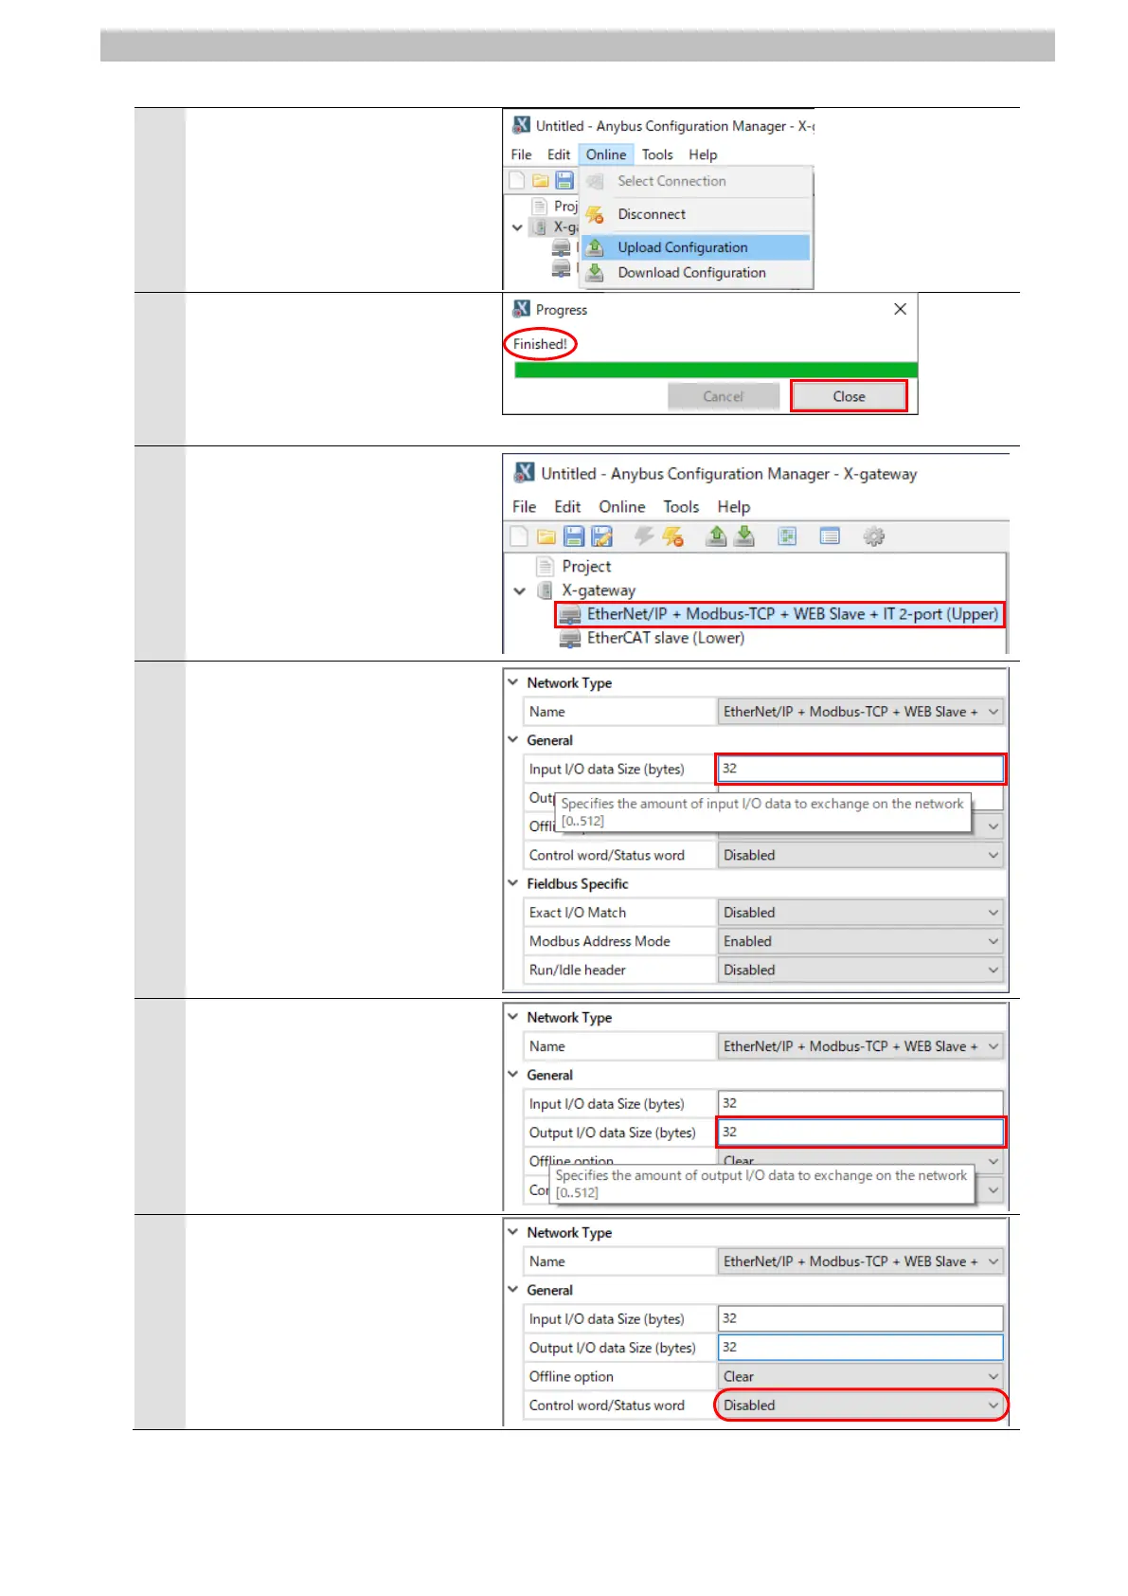
Task: Click the greyed Cancel button in the Progress dialog
Action: 724,396
